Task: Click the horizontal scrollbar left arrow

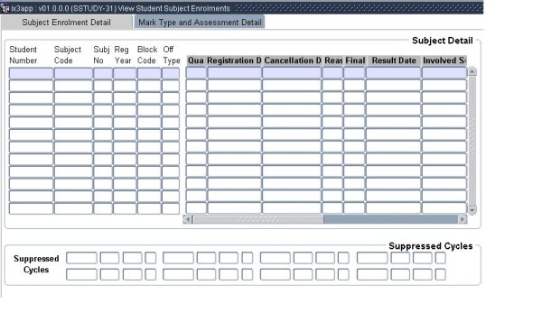Action: click(x=188, y=219)
